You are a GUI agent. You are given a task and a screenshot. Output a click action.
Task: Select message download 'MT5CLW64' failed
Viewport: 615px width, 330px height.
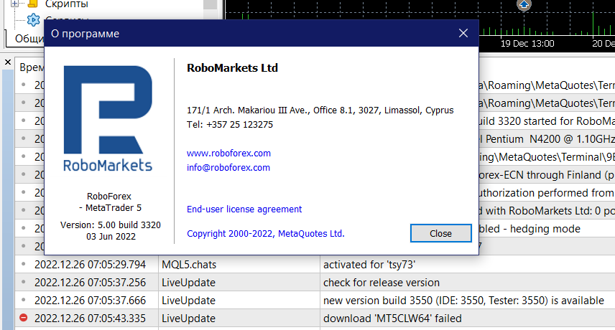click(392, 319)
